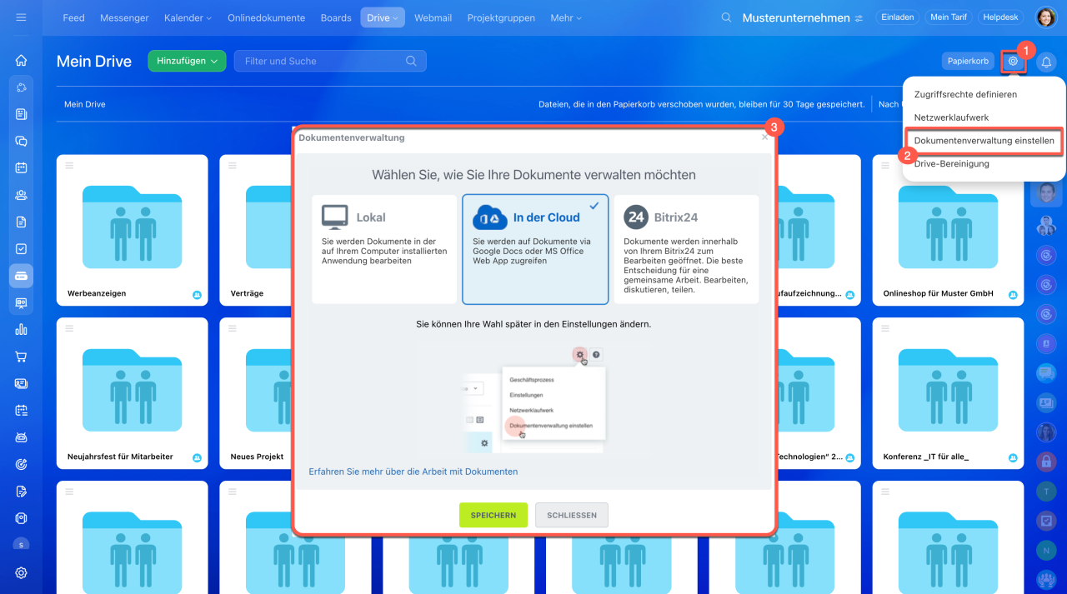The image size is (1067, 594).
Task: Open Musterunternehmen company switcher
Action: pos(802,17)
